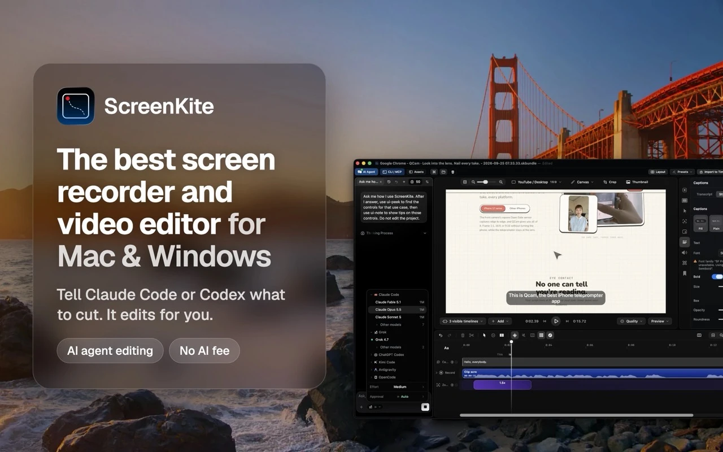This screenshot has width=723, height=452.
Task: Click the split clip icon in timeline
Action: [502, 335]
